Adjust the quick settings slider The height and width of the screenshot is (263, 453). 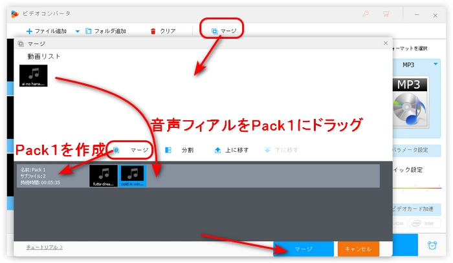(417, 188)
